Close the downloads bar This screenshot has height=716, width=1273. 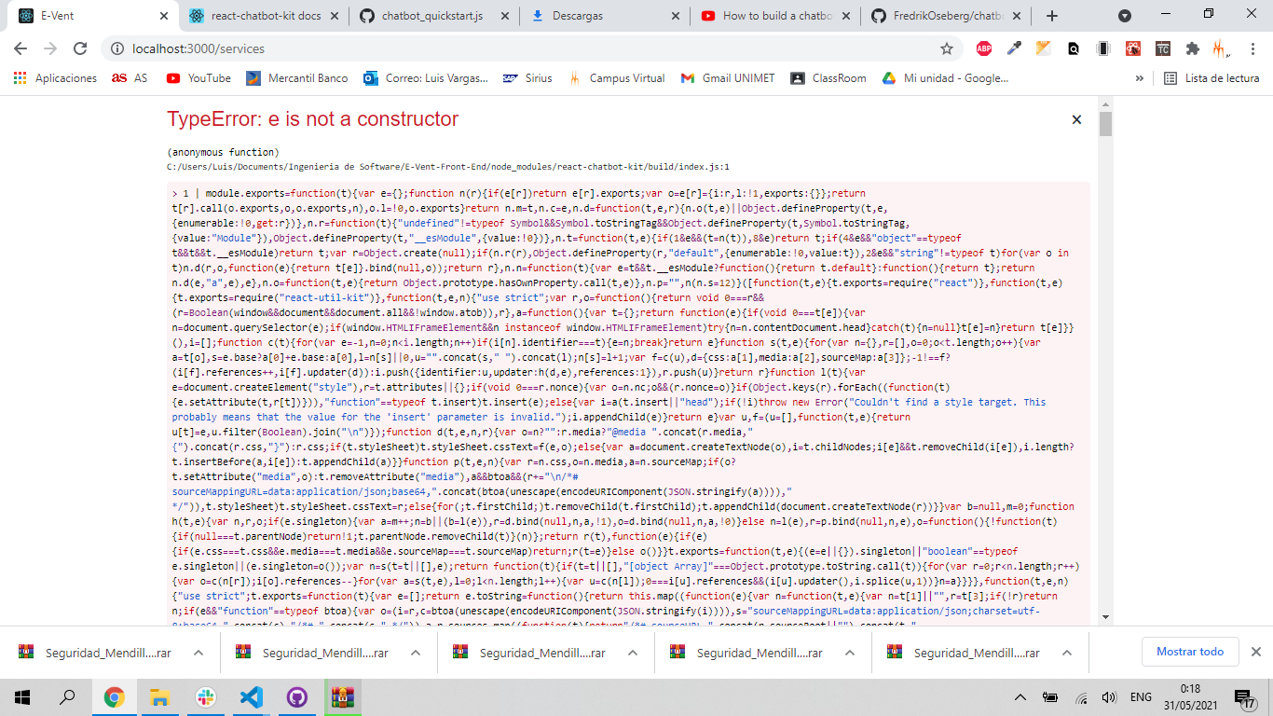(1256, 652)
